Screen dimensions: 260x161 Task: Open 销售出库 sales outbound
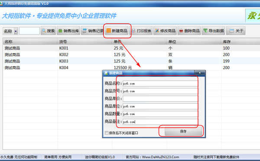pos(68,31)
